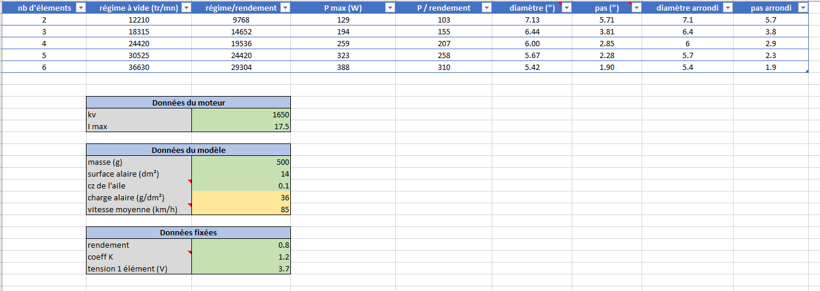820x291 pixels.
Task: Click the tension 1 élément value 3.7
Action: pyautogui.click(x=241, y=268)
